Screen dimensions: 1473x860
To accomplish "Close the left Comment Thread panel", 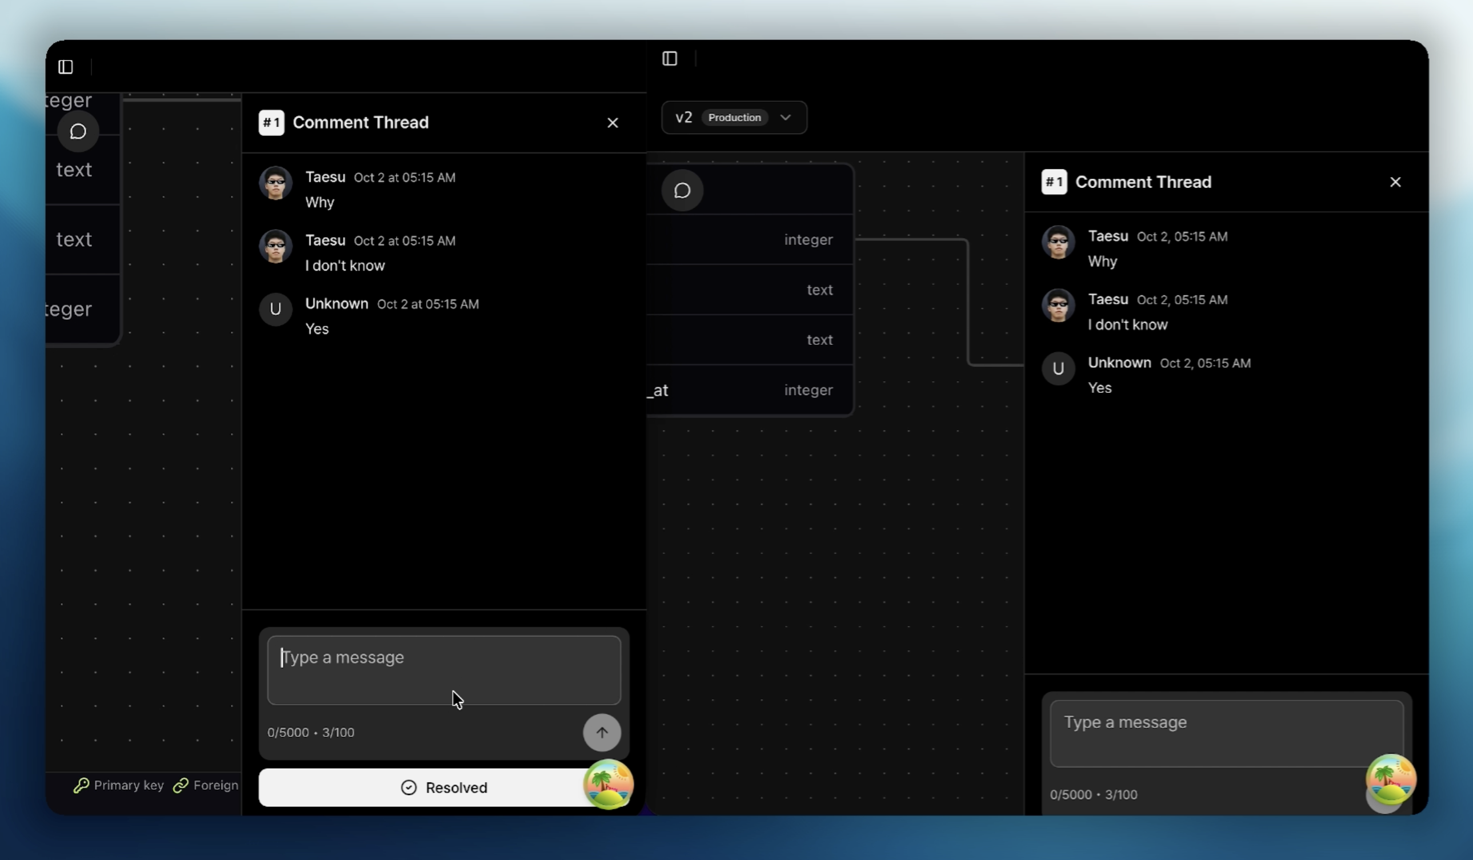I will (612, 123).
